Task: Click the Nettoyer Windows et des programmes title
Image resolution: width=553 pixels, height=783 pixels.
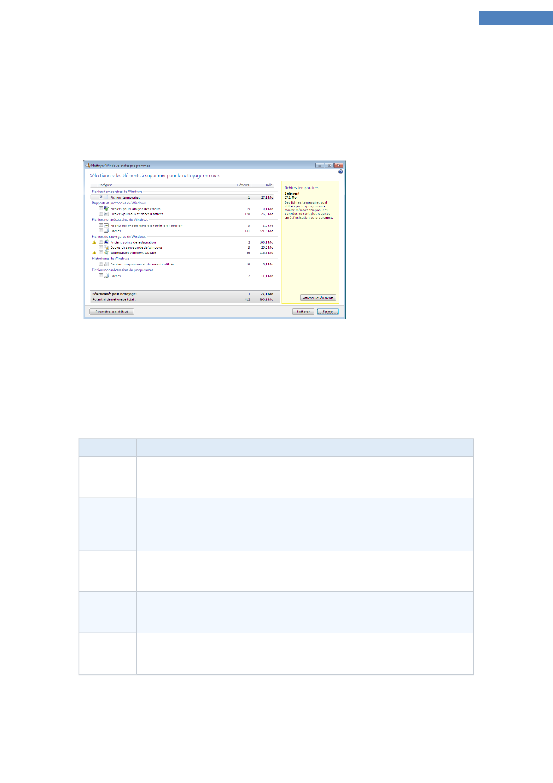Action: (121, 166)
